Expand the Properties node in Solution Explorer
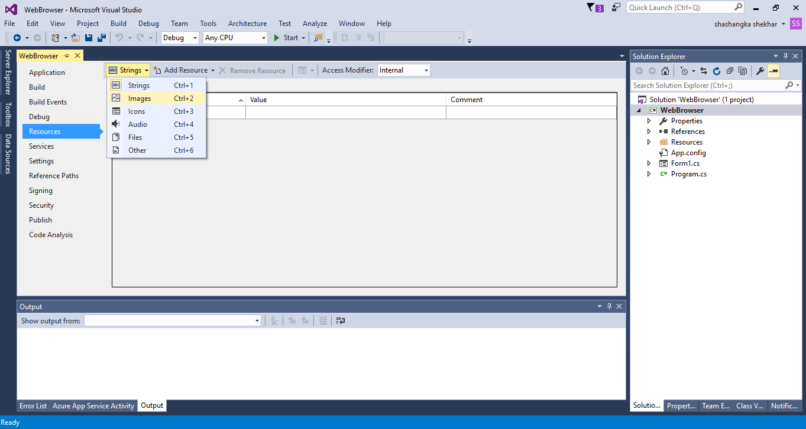This screenshot has height=429, width=806. click(649, 121)
